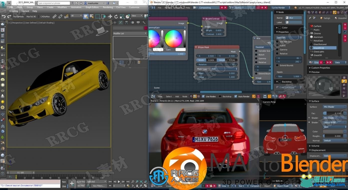Toggle Gamma checkbox in Properties panel
The width and height of the screenshot is (348, 190).
277,50
